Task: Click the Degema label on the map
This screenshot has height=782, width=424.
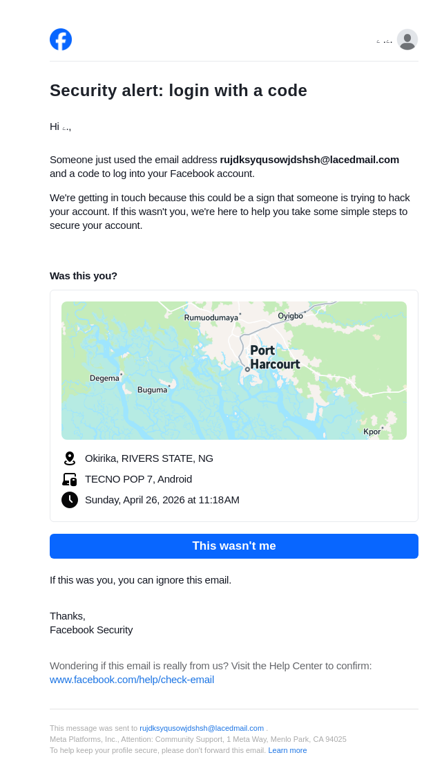Action: [x=104, y=378]
